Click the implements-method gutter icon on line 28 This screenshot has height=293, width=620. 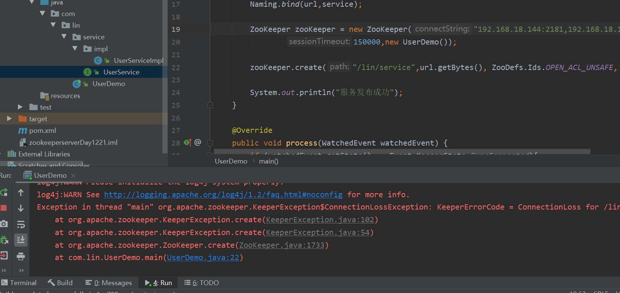pos(188,143)
